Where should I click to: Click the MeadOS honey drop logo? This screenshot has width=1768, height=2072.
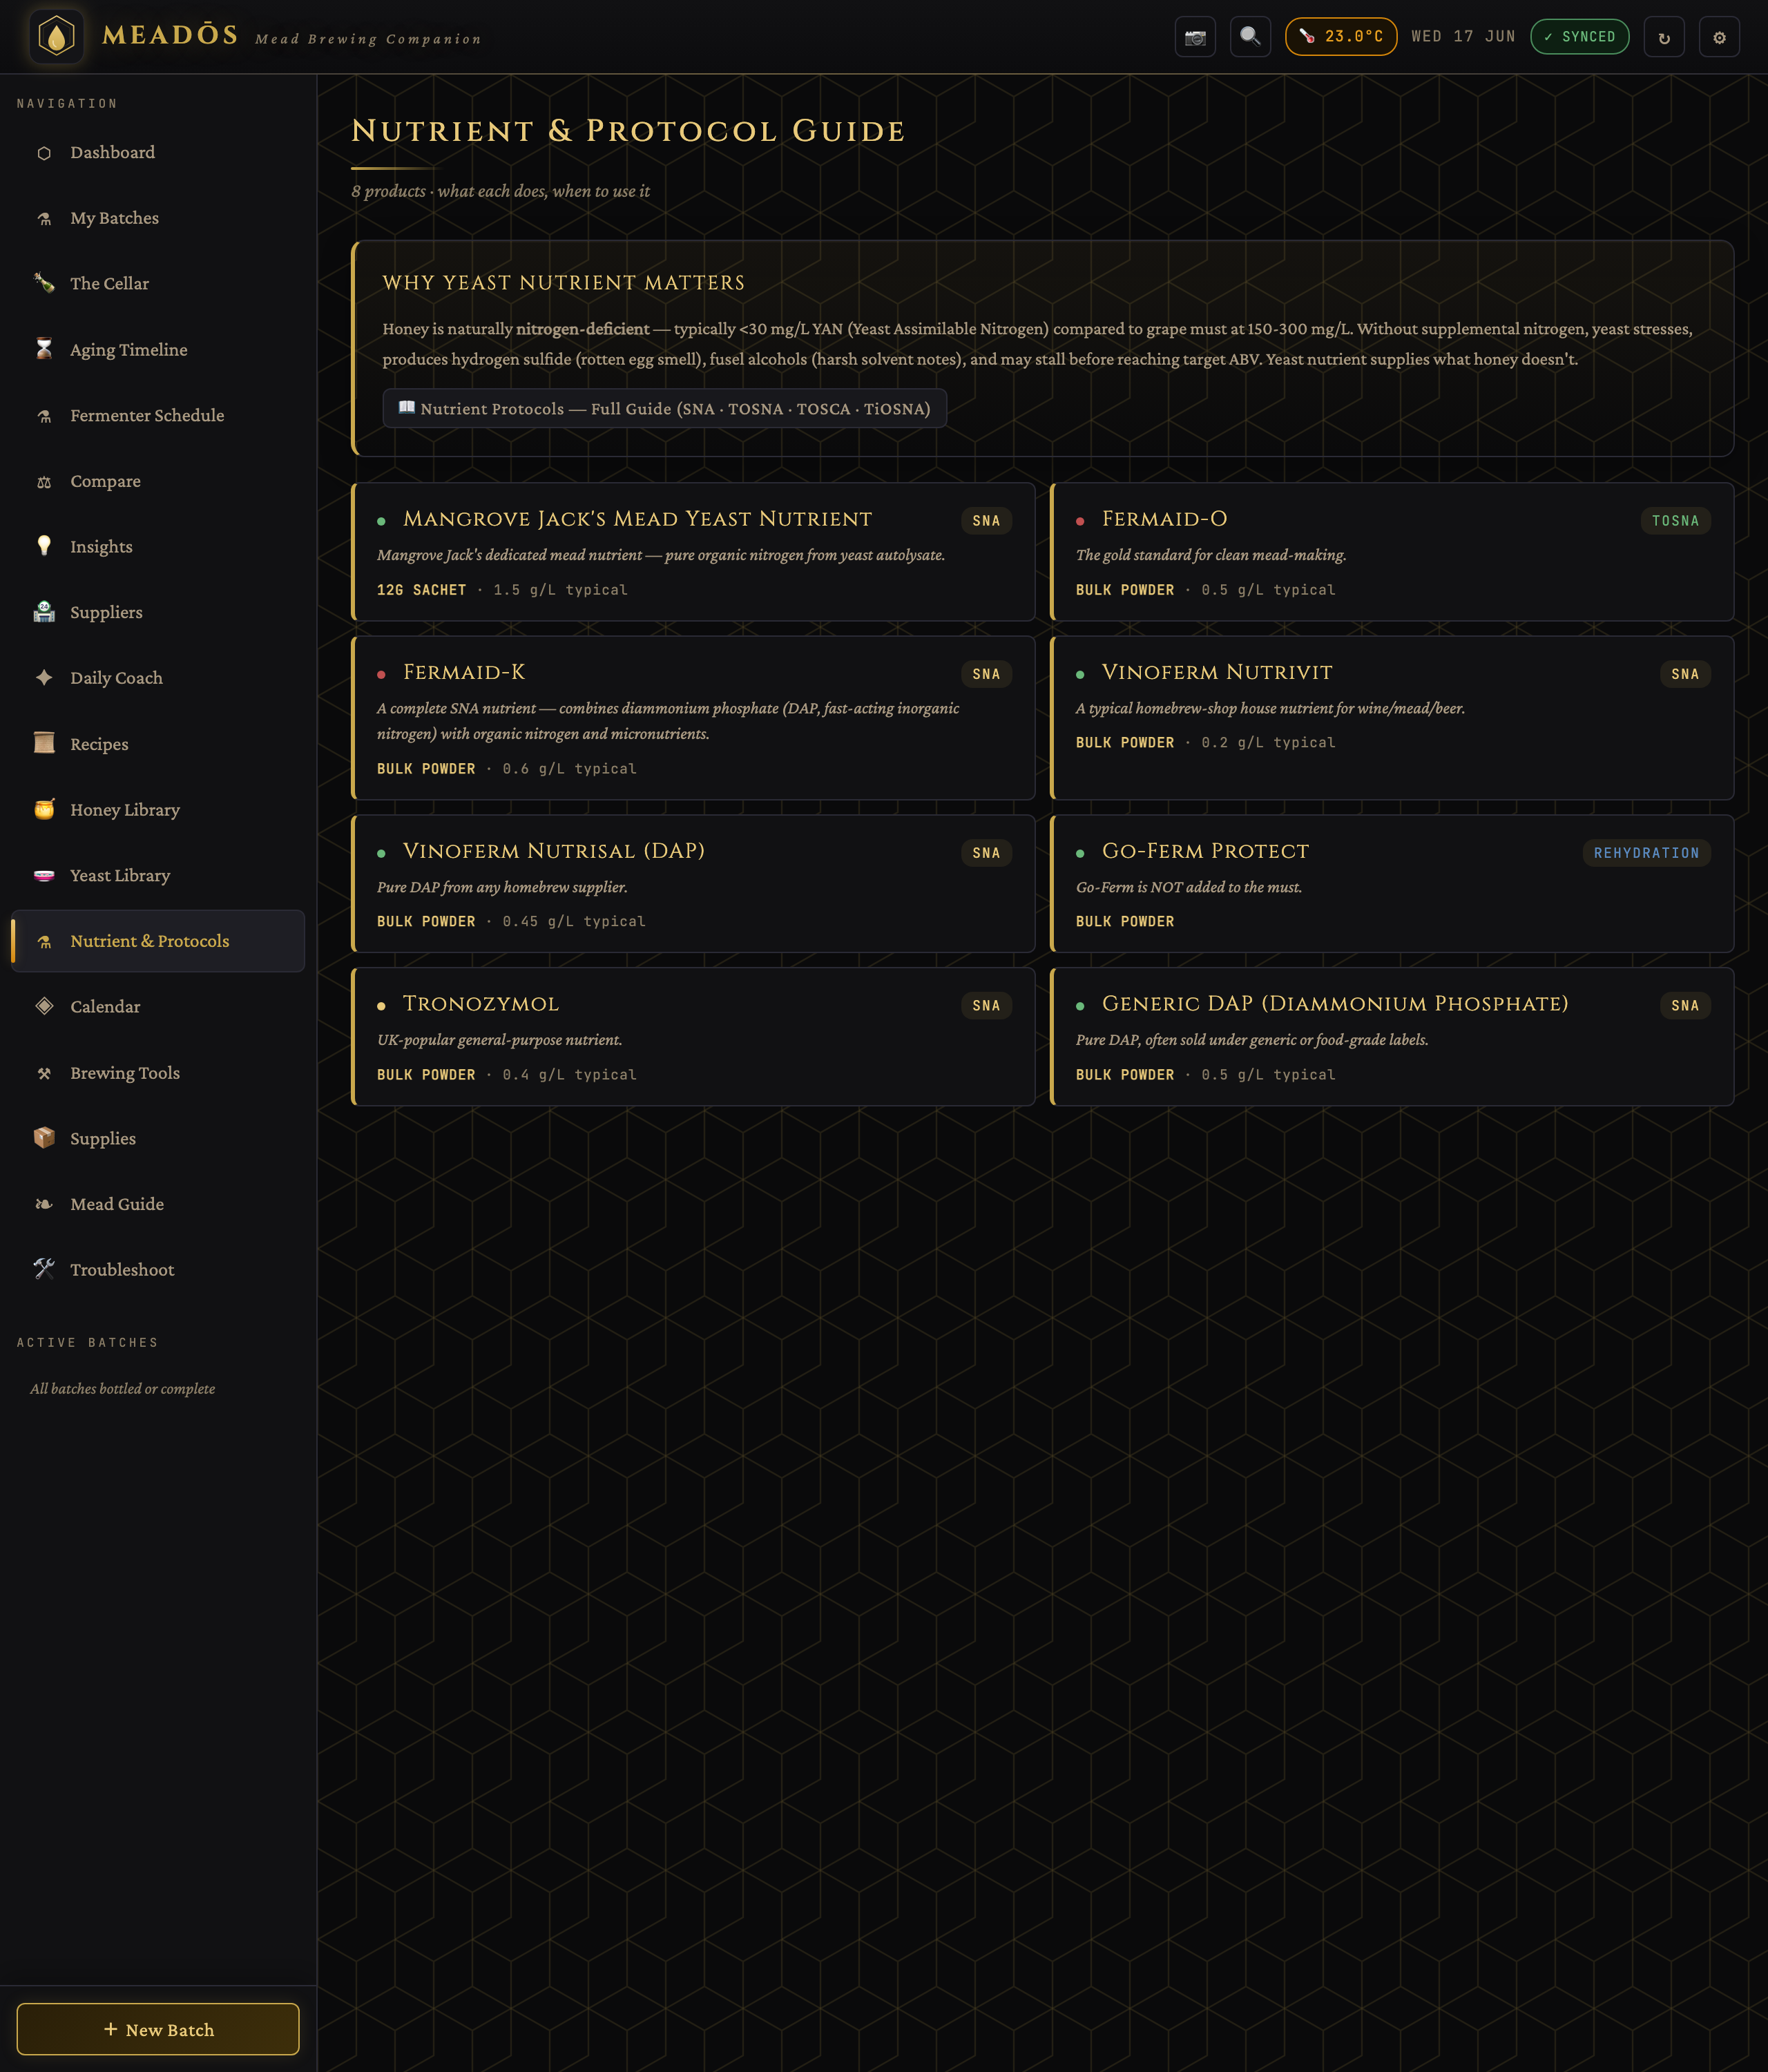coord(57,37)
